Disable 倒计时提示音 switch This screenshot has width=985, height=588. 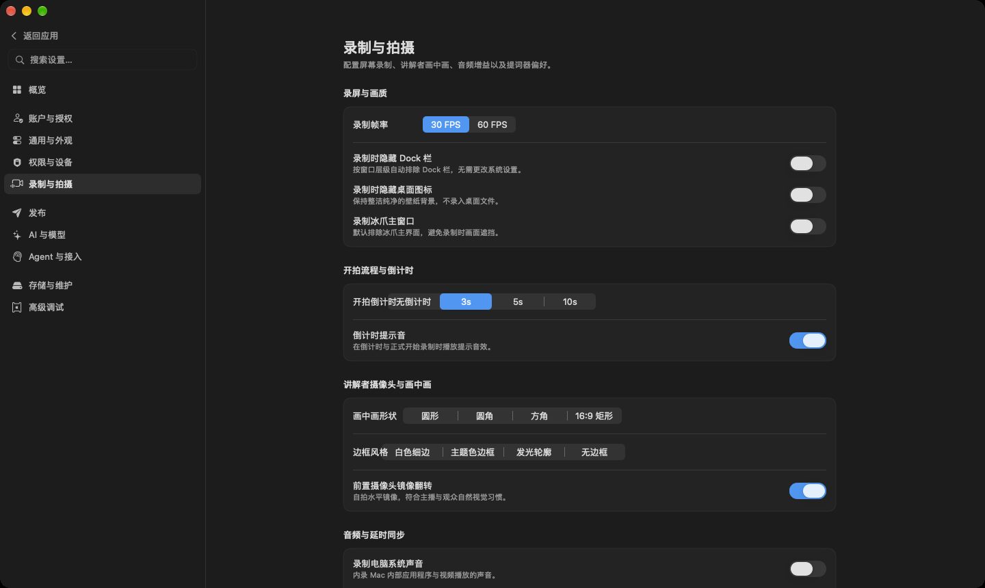808,340
